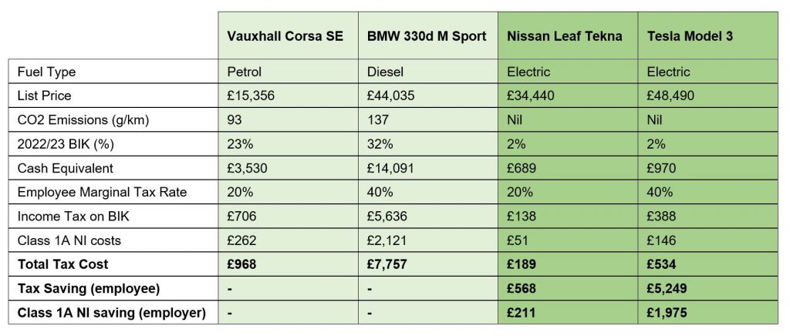Click the Fuel Type row label
Screen dimensions: 790x336
(x=47, y=72)
